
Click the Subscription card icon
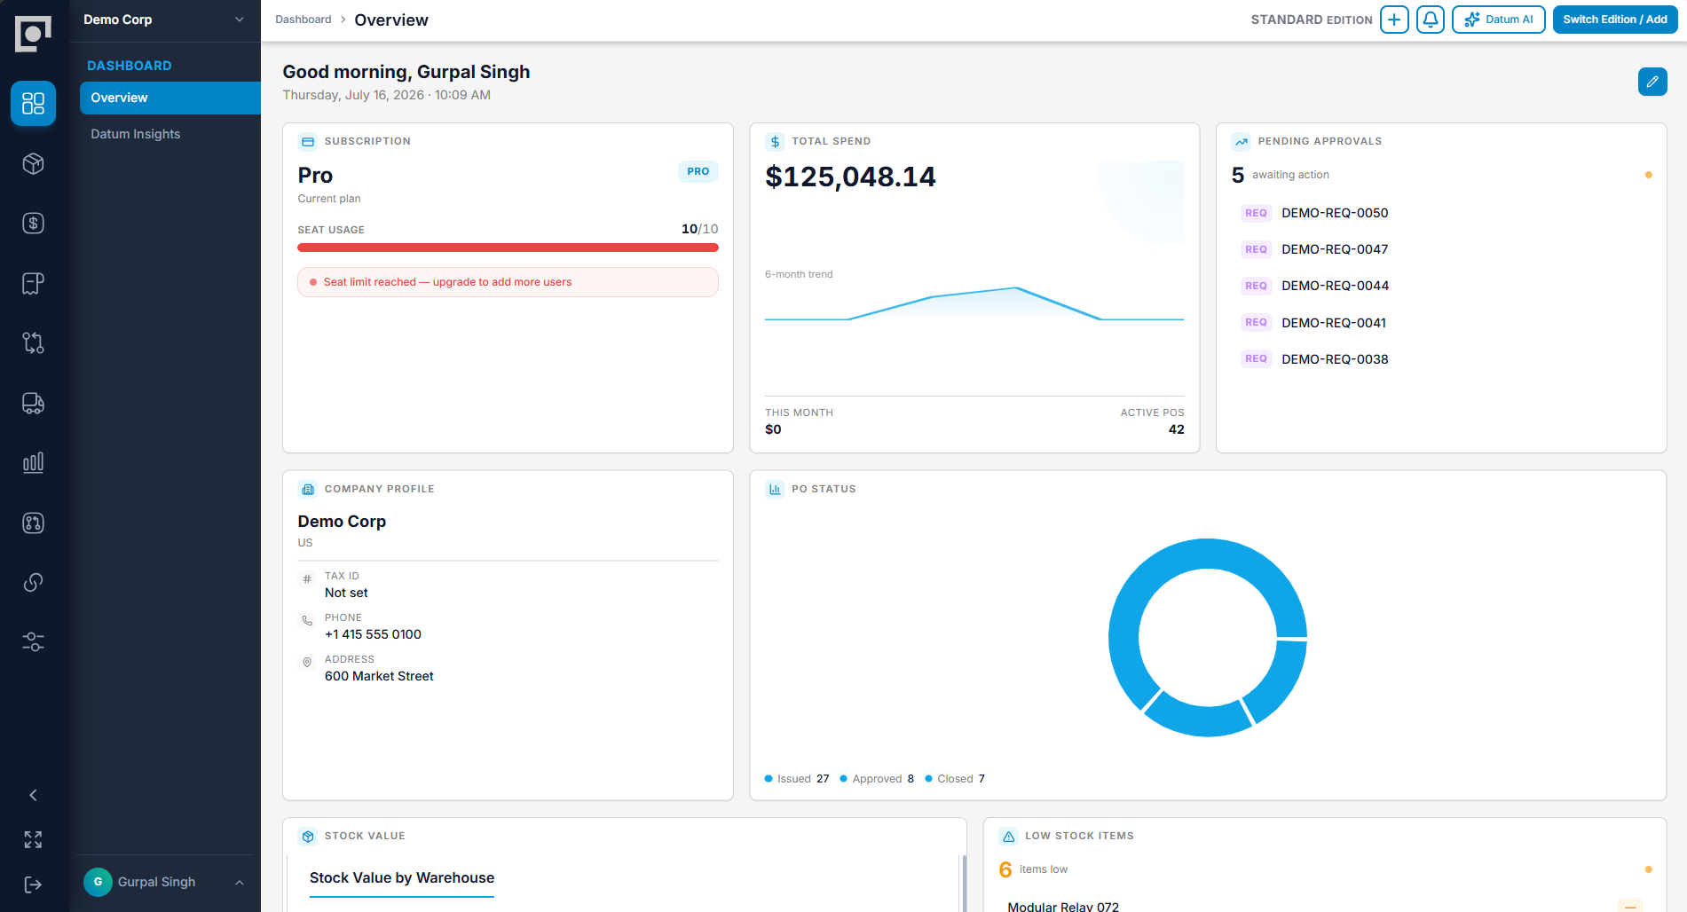click(x=308, y=142)
